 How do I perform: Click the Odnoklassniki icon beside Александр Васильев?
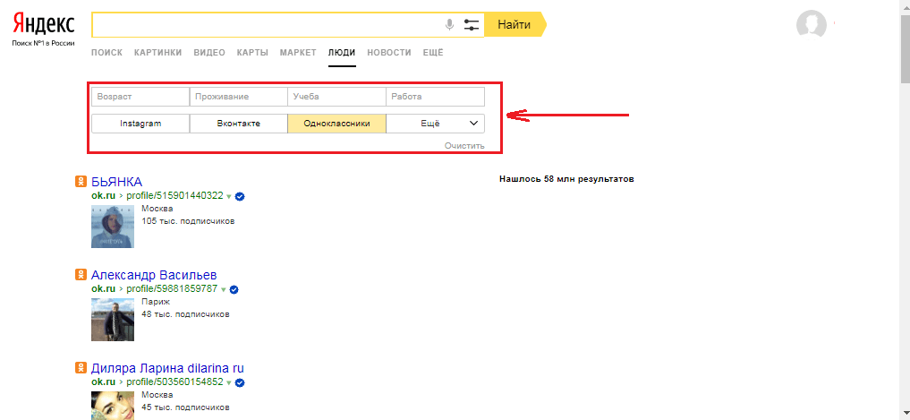(x=81, y=275)
